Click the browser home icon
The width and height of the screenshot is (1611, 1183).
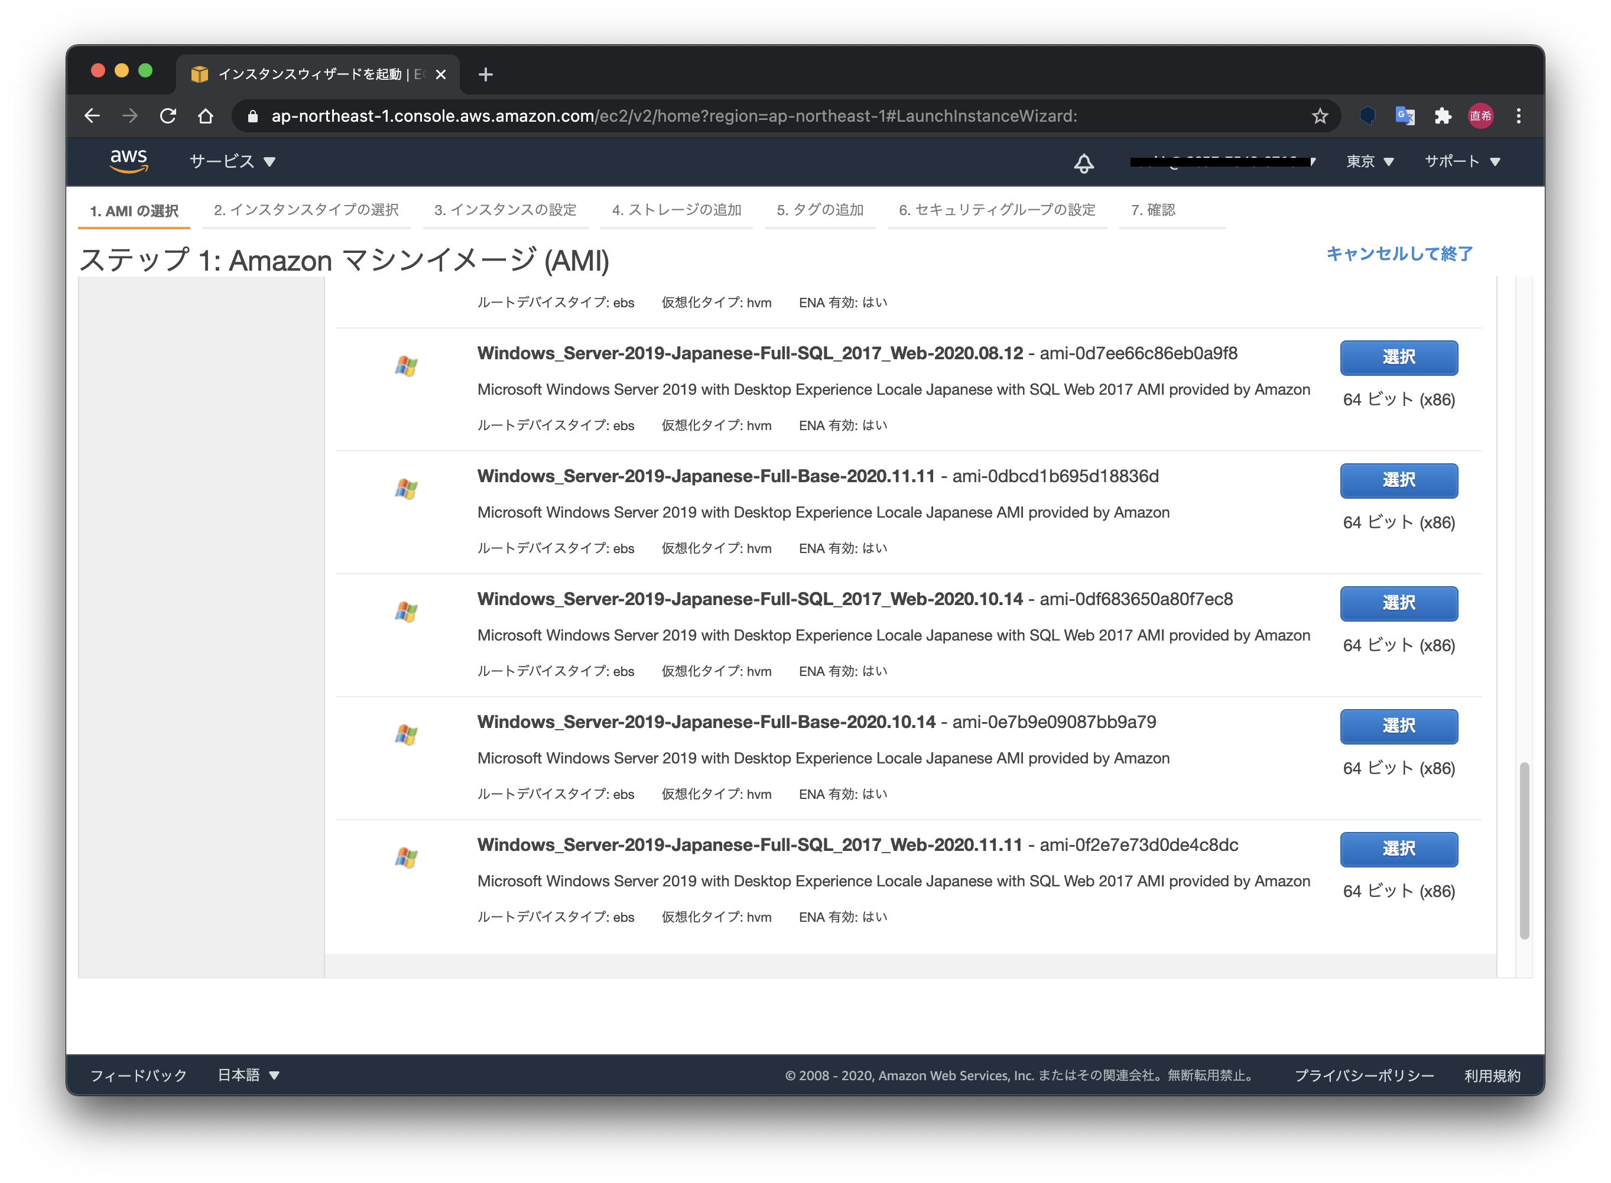[x=206, y=116]
